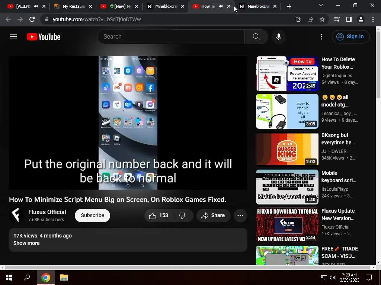Screen dimensions: 381x285
Task: Open Fluxus Download Tutorial thumbnail
Action: click(x=287, y=225)
